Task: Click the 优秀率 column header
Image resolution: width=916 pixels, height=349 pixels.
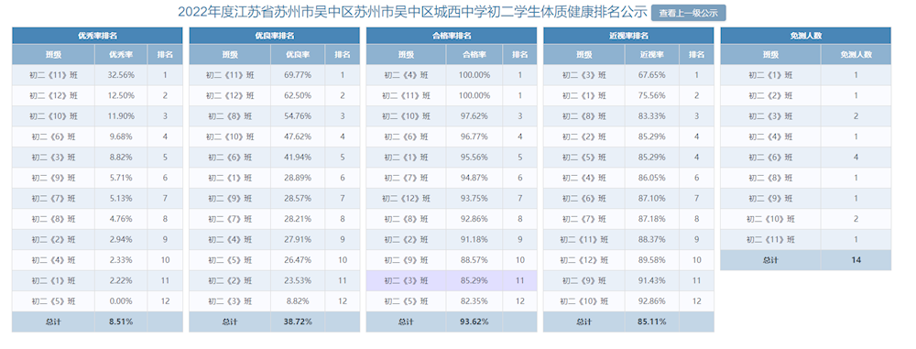Action: pyautogui.click(x=122, y=55)
